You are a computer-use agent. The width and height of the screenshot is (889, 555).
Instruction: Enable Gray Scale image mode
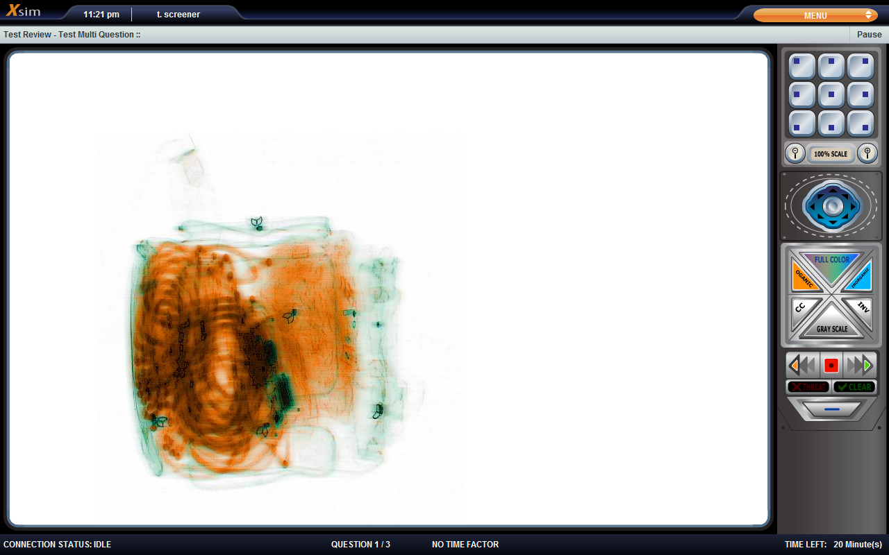tap(831, 325)
